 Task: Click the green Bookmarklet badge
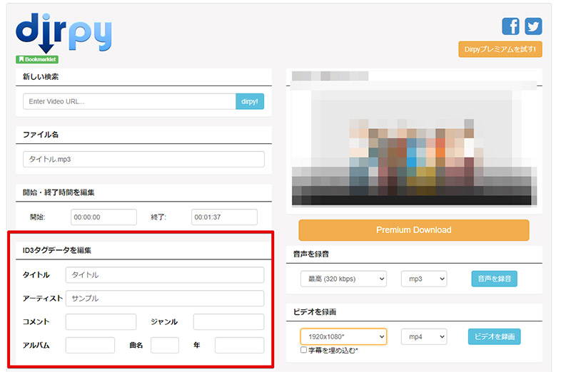37,59
